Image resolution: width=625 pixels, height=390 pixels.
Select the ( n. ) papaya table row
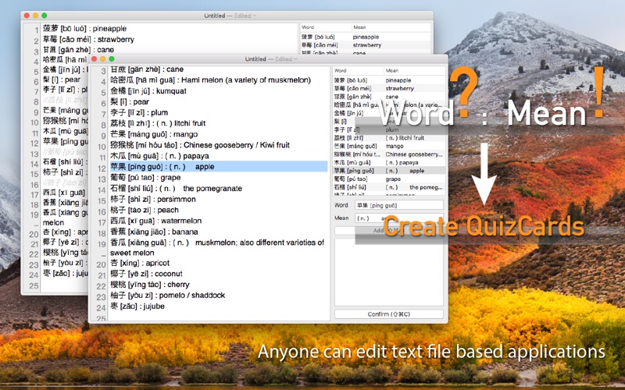pyautogui.click(x=389, y=162)
